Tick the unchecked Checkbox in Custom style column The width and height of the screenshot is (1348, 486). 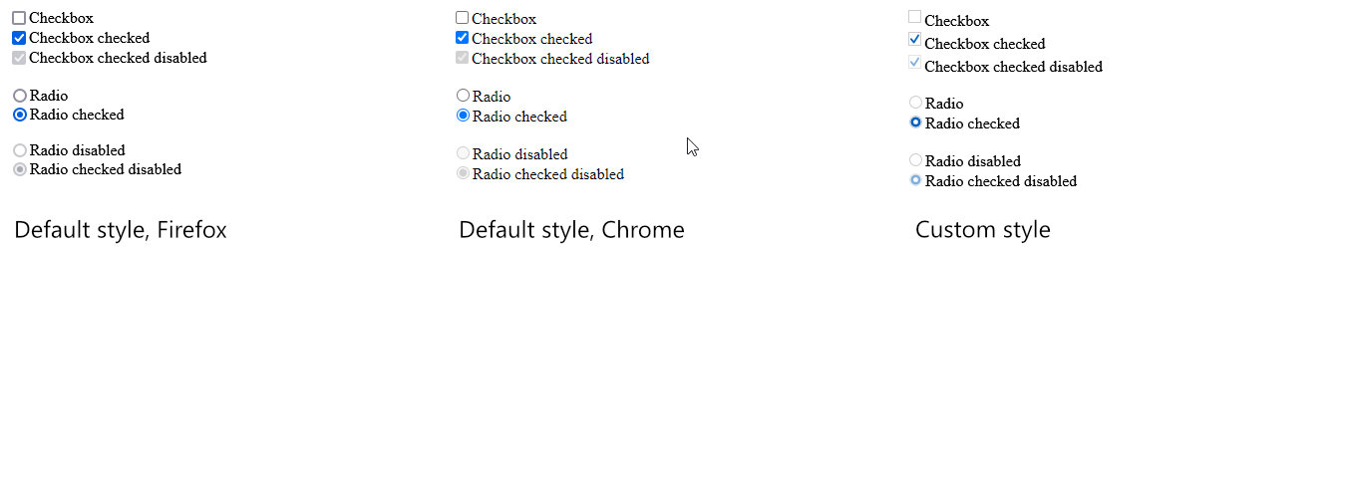tap(915, 17)
